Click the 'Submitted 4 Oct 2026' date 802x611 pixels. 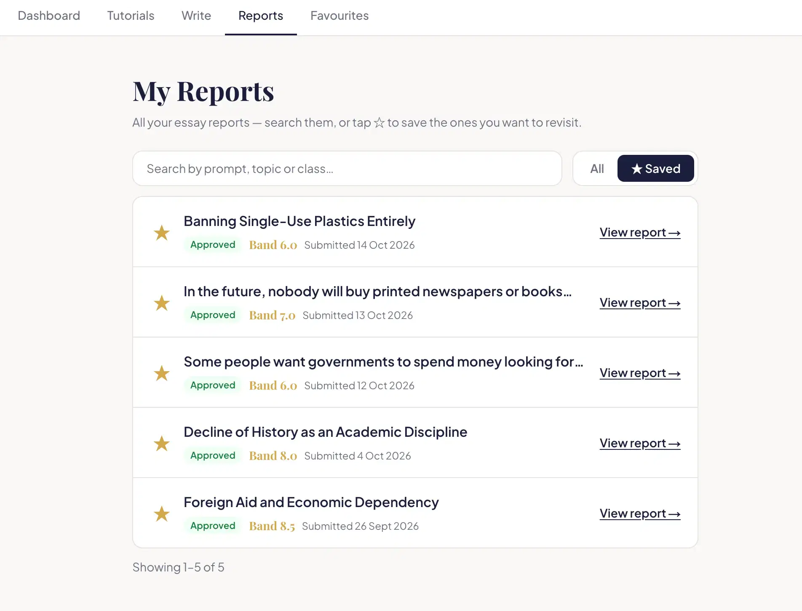(358, 456)
